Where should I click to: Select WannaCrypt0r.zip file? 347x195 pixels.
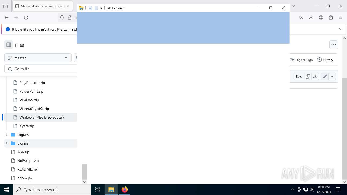point(34,109)
